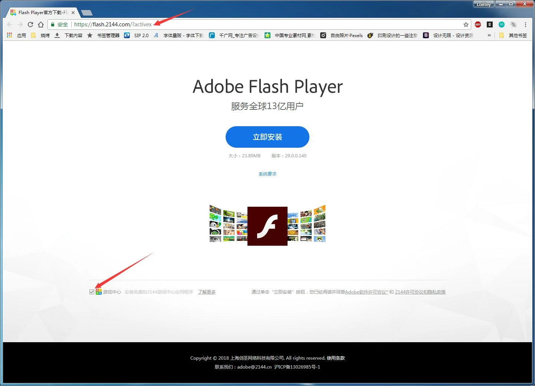Viewport: 535px width, 386px height.
Task: Open the Adobe软件许可协议 link
Action: click(x=367, y=292)
